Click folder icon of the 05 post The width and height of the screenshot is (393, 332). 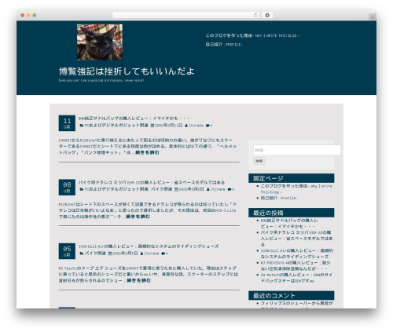(x=82, y=254)
